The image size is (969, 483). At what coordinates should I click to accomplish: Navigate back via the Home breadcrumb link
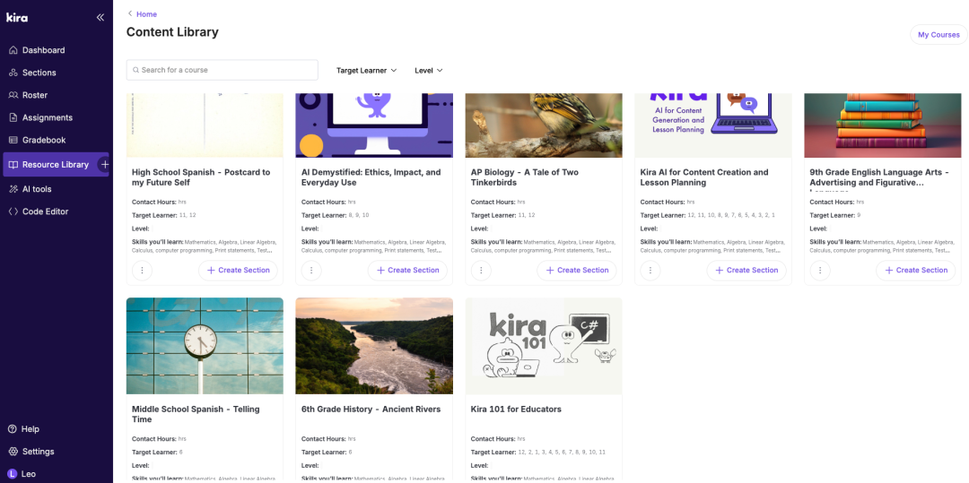point(145,13)
